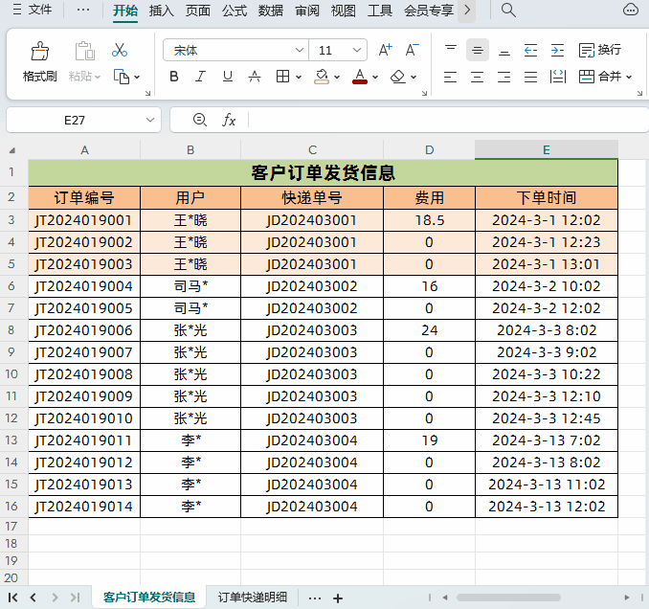
Task: Toggle middle vertical alignment button
Action: tap(478, 50)
